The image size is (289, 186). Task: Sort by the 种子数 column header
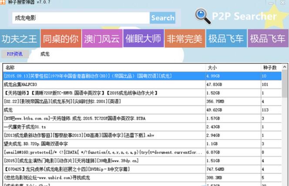271,67
